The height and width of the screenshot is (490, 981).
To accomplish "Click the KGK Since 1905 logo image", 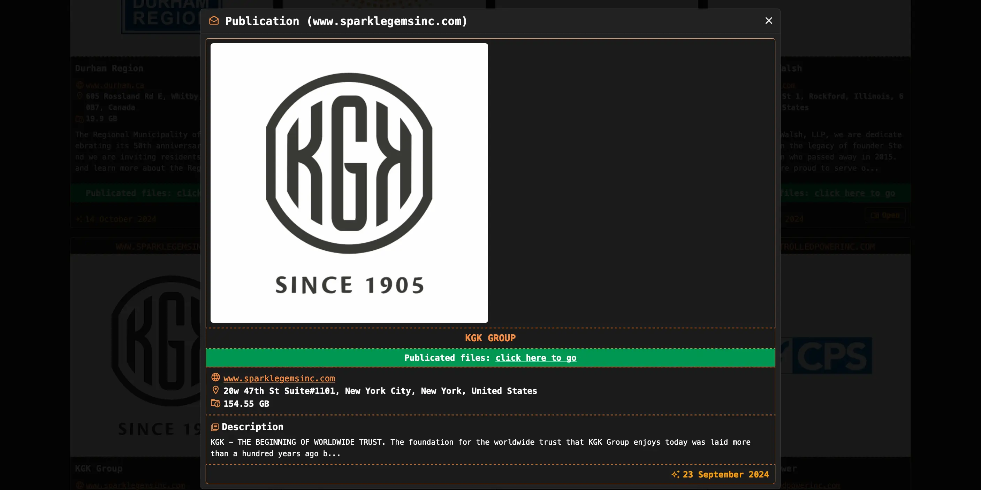I will [349, 182].
